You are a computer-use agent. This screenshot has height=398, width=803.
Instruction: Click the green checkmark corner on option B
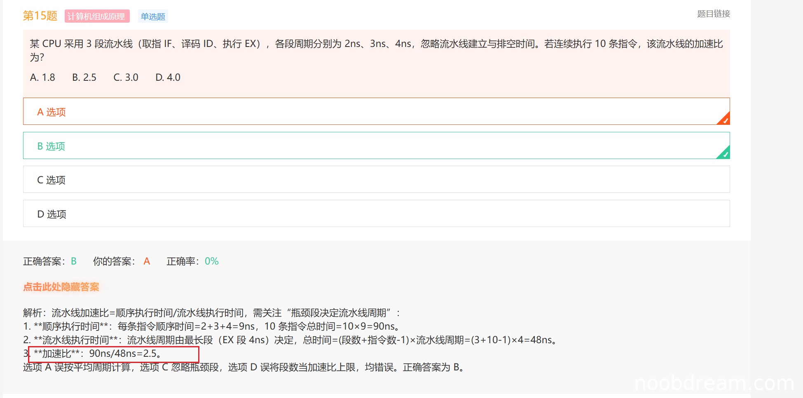tap(724, 154)
